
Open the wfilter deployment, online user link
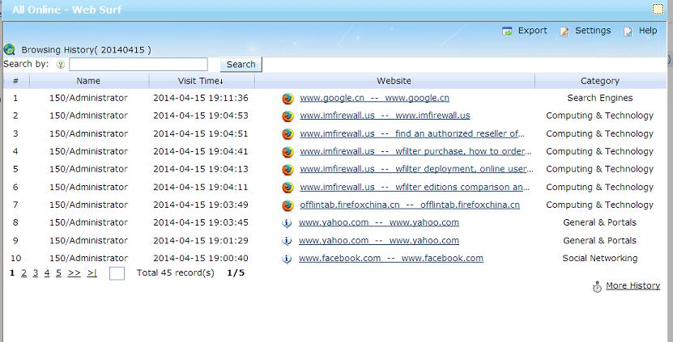coord(417,169)
